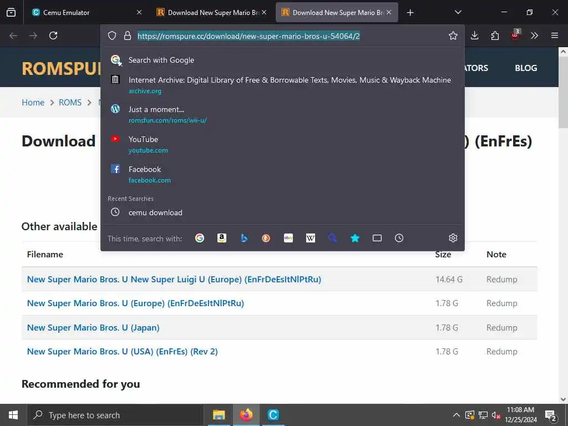Close the active Download New Super Mario tab
The height and width of the screenshot is (426, 568).
(x=389, y=12)
